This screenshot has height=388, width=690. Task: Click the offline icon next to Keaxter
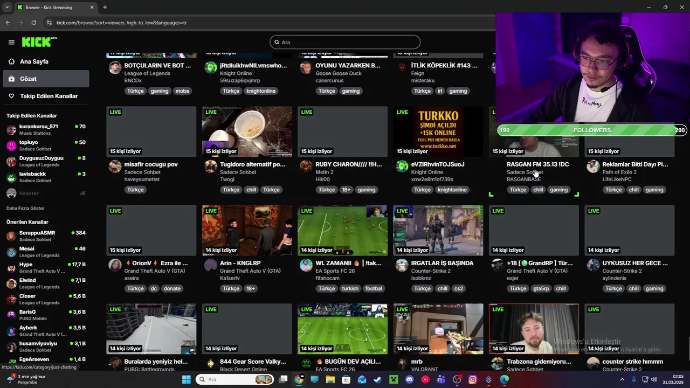click(82, 193)
